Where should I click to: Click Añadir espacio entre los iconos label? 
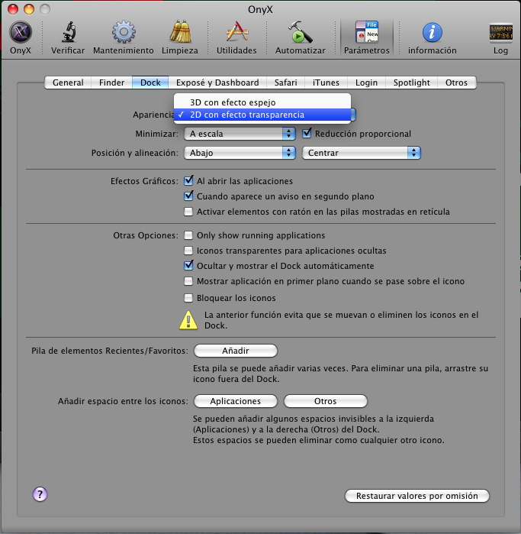click(x=123, y=401)
